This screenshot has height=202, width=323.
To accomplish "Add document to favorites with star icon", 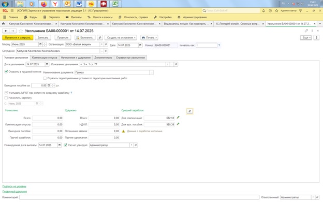I will [21, 31].
